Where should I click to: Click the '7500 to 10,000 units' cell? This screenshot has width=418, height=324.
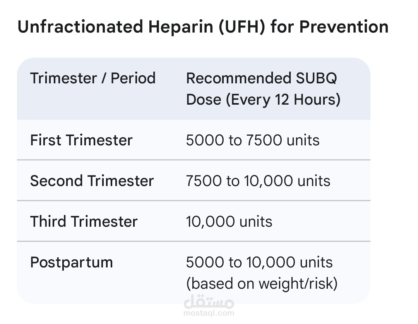pos(258,181)
